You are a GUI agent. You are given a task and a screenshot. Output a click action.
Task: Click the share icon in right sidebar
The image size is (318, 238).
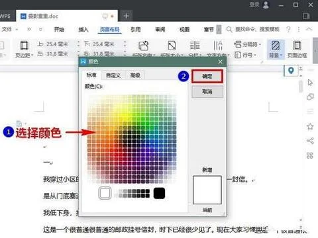pos(310,141)
